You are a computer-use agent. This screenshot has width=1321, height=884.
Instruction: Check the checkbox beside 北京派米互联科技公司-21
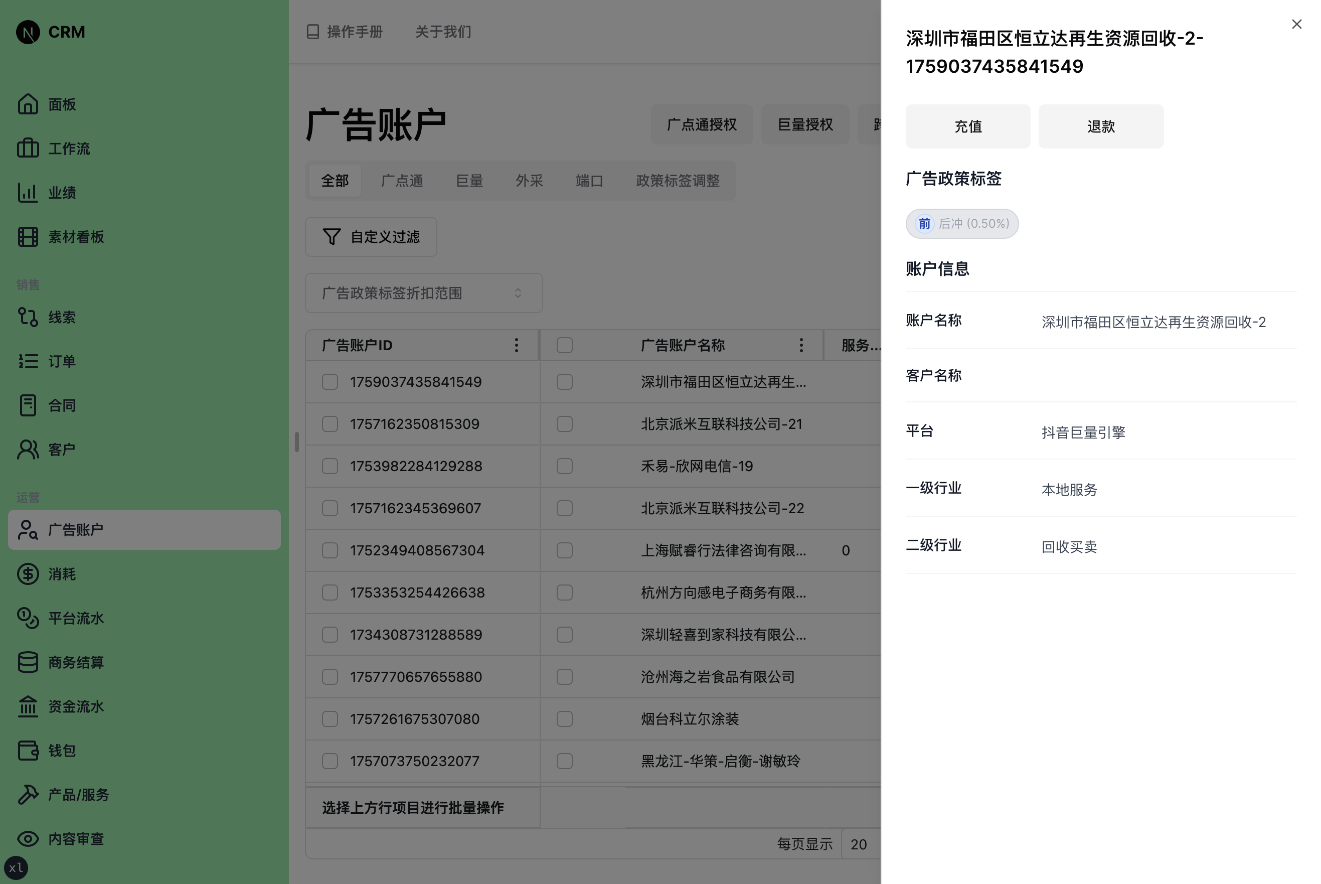tap(564, 423)
